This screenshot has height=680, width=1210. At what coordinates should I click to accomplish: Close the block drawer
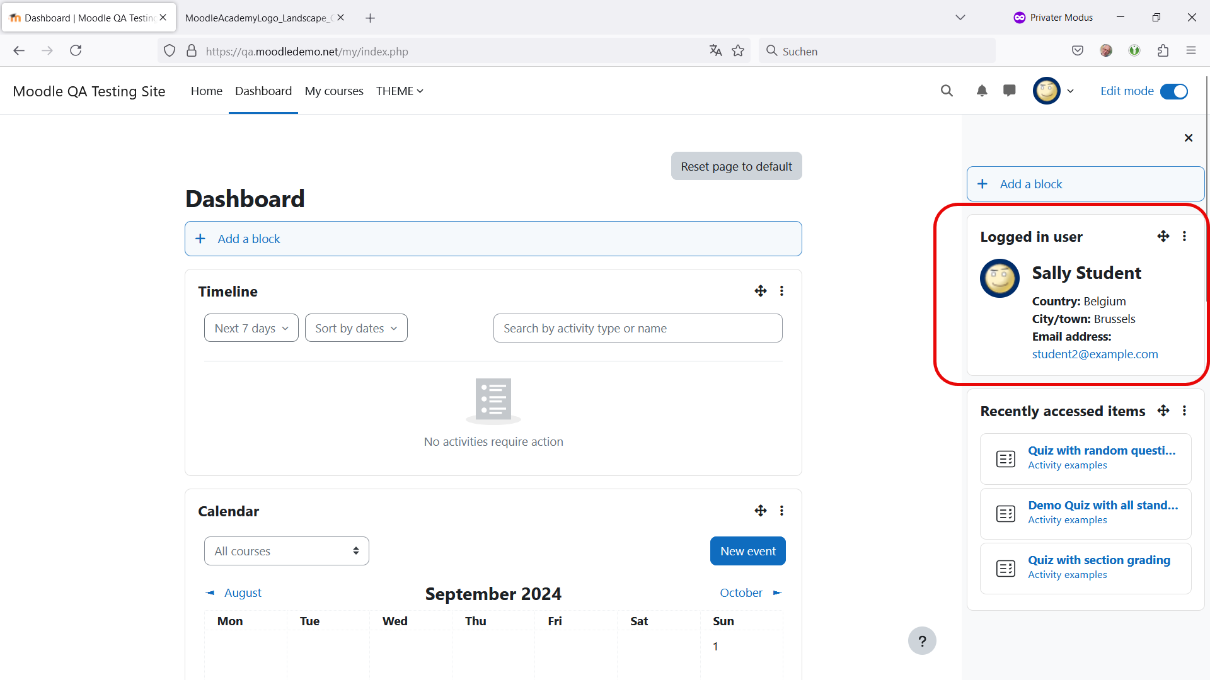1189,138
